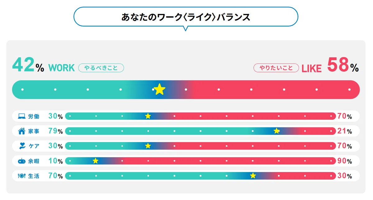Screen dimensions: 373x200
Task: Click the yellow star on the ケア bar
Action: (x=148, y=146)
